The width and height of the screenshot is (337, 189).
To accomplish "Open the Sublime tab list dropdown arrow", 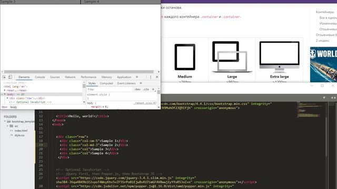I will tap(324, 98).
